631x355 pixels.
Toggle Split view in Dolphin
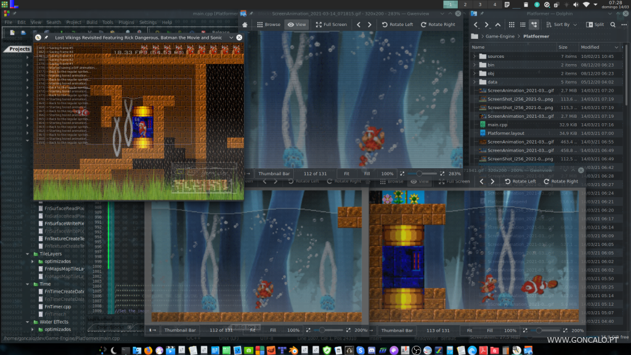594,25
